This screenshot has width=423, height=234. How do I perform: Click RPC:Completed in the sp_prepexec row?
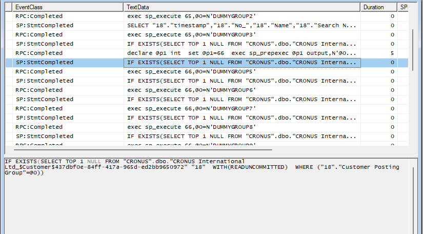[x=39, y=53]
